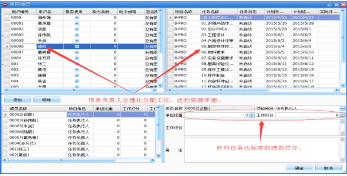This screenshot has width=347, height=176.
Task: Sort by 是否使用 column header
Action: (77, 12)
